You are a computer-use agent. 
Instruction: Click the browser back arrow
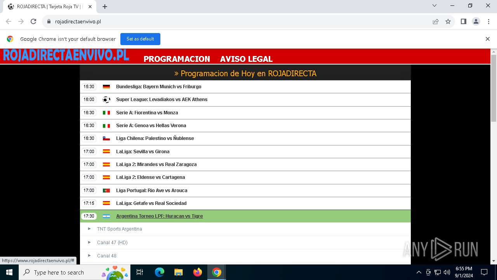tap(9, 21)
